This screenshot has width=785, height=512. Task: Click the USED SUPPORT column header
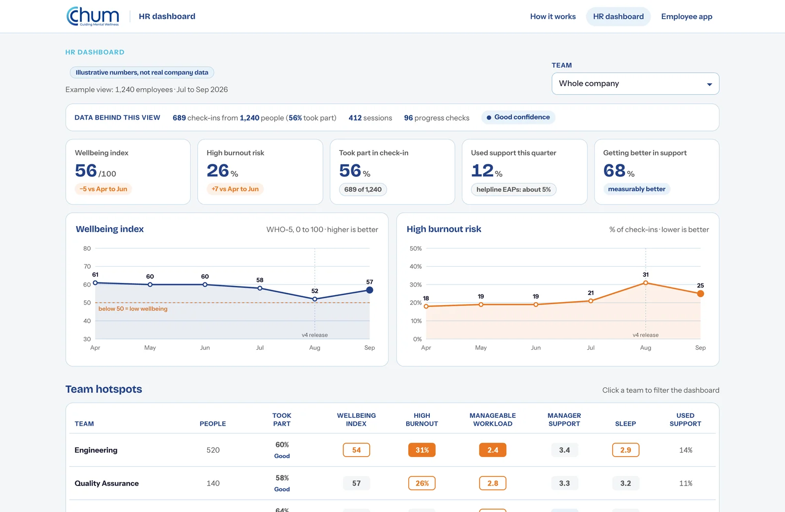[x=685, y=420]
